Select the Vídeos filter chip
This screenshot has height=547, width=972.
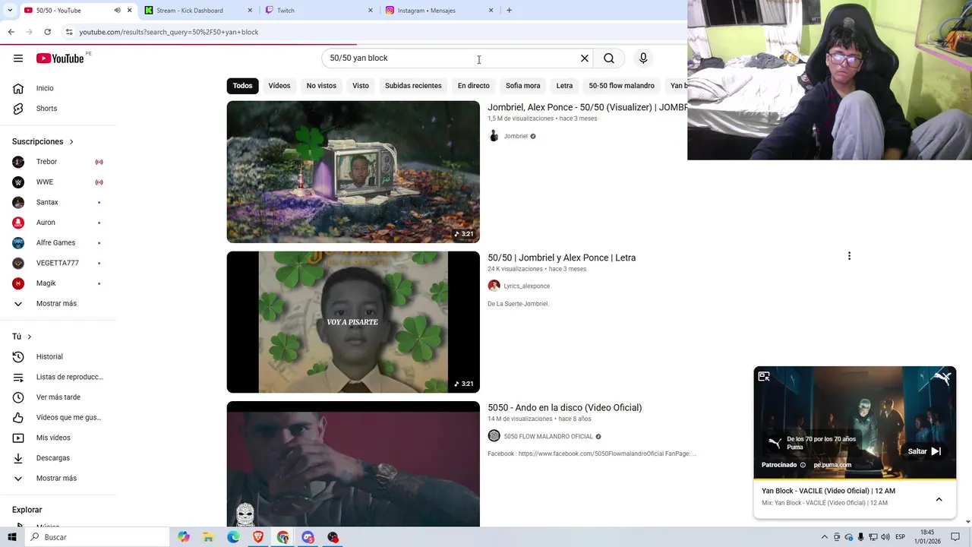[279, 86]
